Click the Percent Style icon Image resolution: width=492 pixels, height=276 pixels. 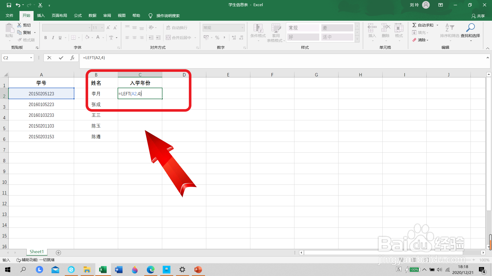tap(217, 38)
